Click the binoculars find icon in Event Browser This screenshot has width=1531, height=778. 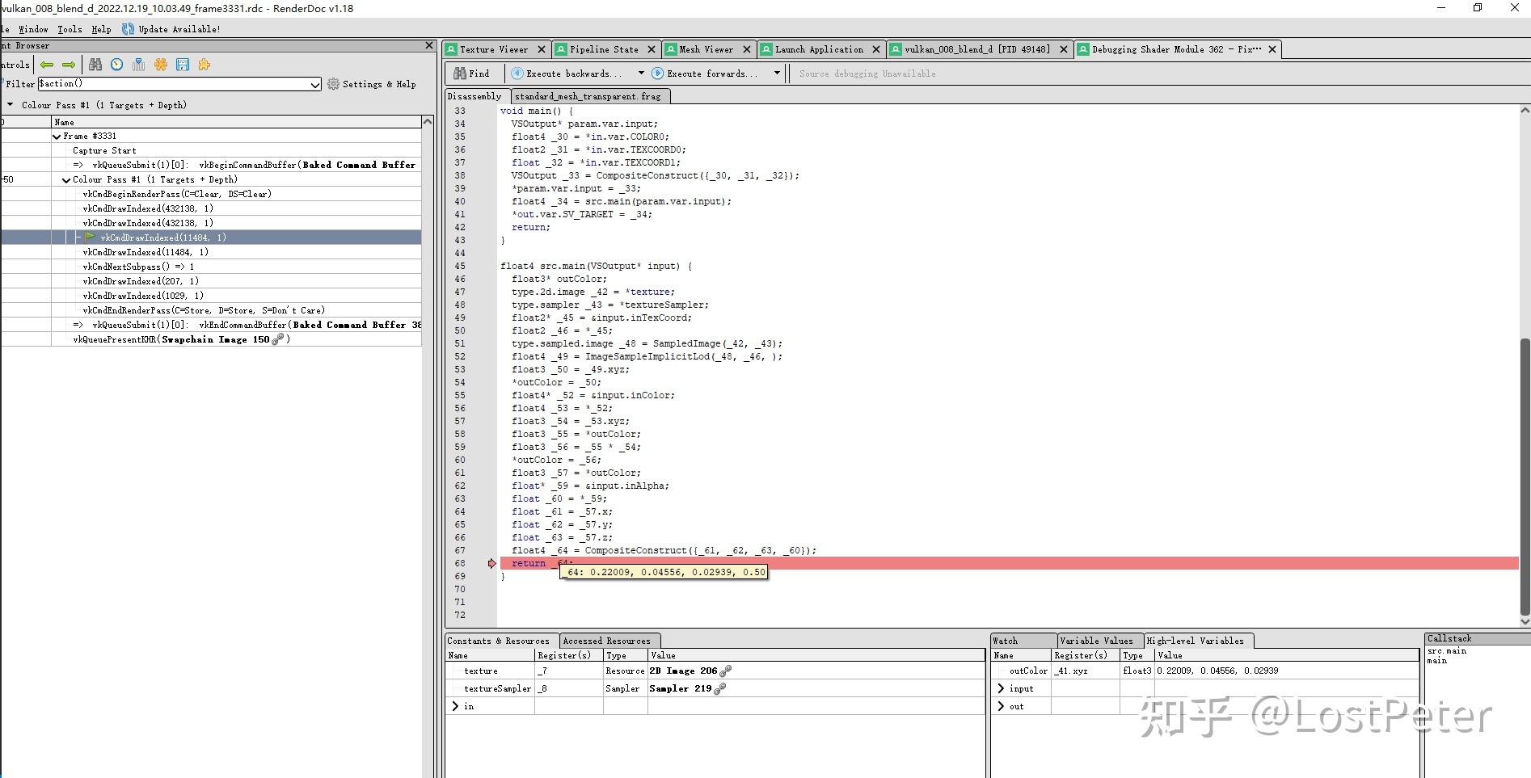(95, 65)
